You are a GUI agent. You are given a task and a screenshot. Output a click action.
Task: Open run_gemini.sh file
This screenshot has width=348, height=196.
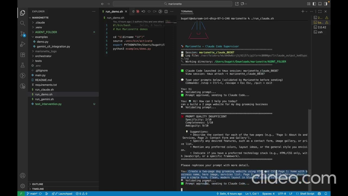click(63, 99)
